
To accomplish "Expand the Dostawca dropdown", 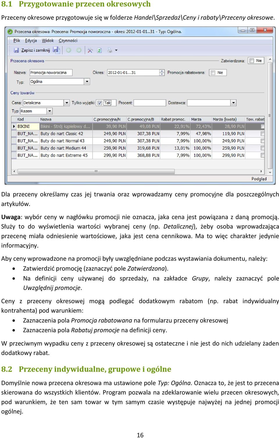I will (233, 103).
